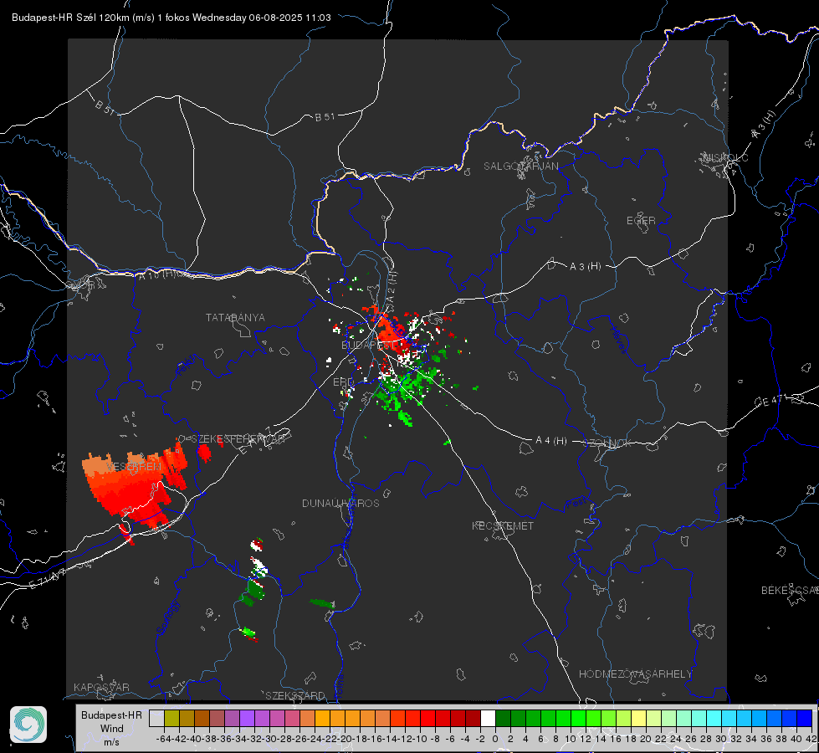Click the SZOLNOK city label
Viewport: 819px width, 753px height.
click(x=607, y=443)
